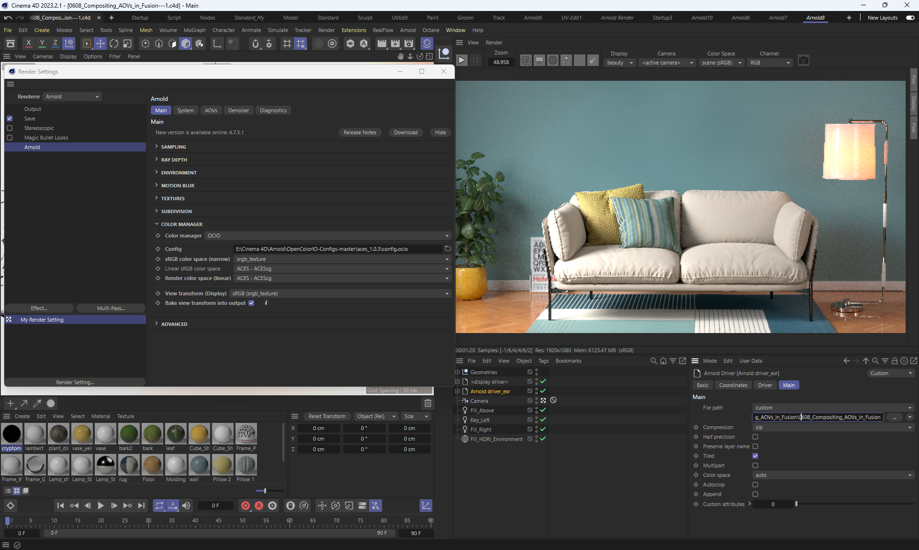Disable the Tiled checkbox
This screenshot has width=919, height=550.
point(755,456)
